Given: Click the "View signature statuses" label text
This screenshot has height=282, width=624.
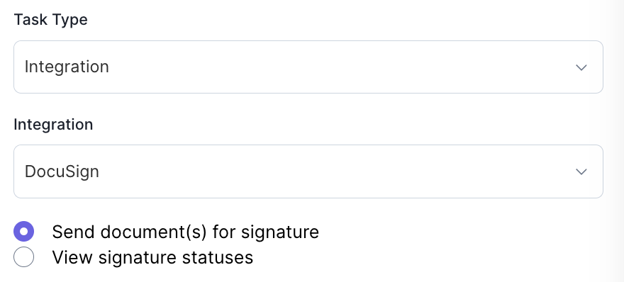Looking at the screenshot, I should point(152,257).
